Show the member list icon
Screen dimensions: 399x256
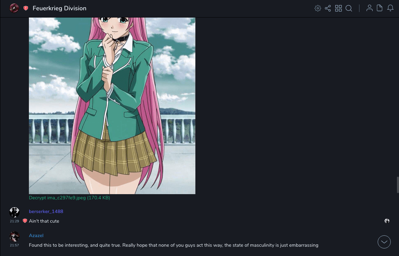click(369, 8)
